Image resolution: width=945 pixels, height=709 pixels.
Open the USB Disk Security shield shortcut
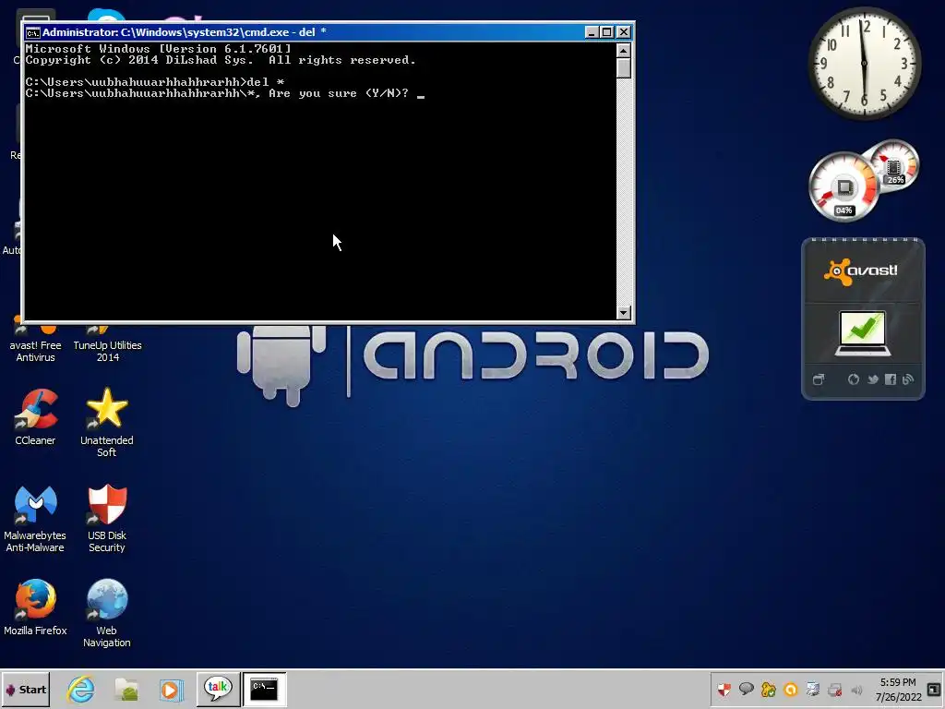(x=107, y=519)
